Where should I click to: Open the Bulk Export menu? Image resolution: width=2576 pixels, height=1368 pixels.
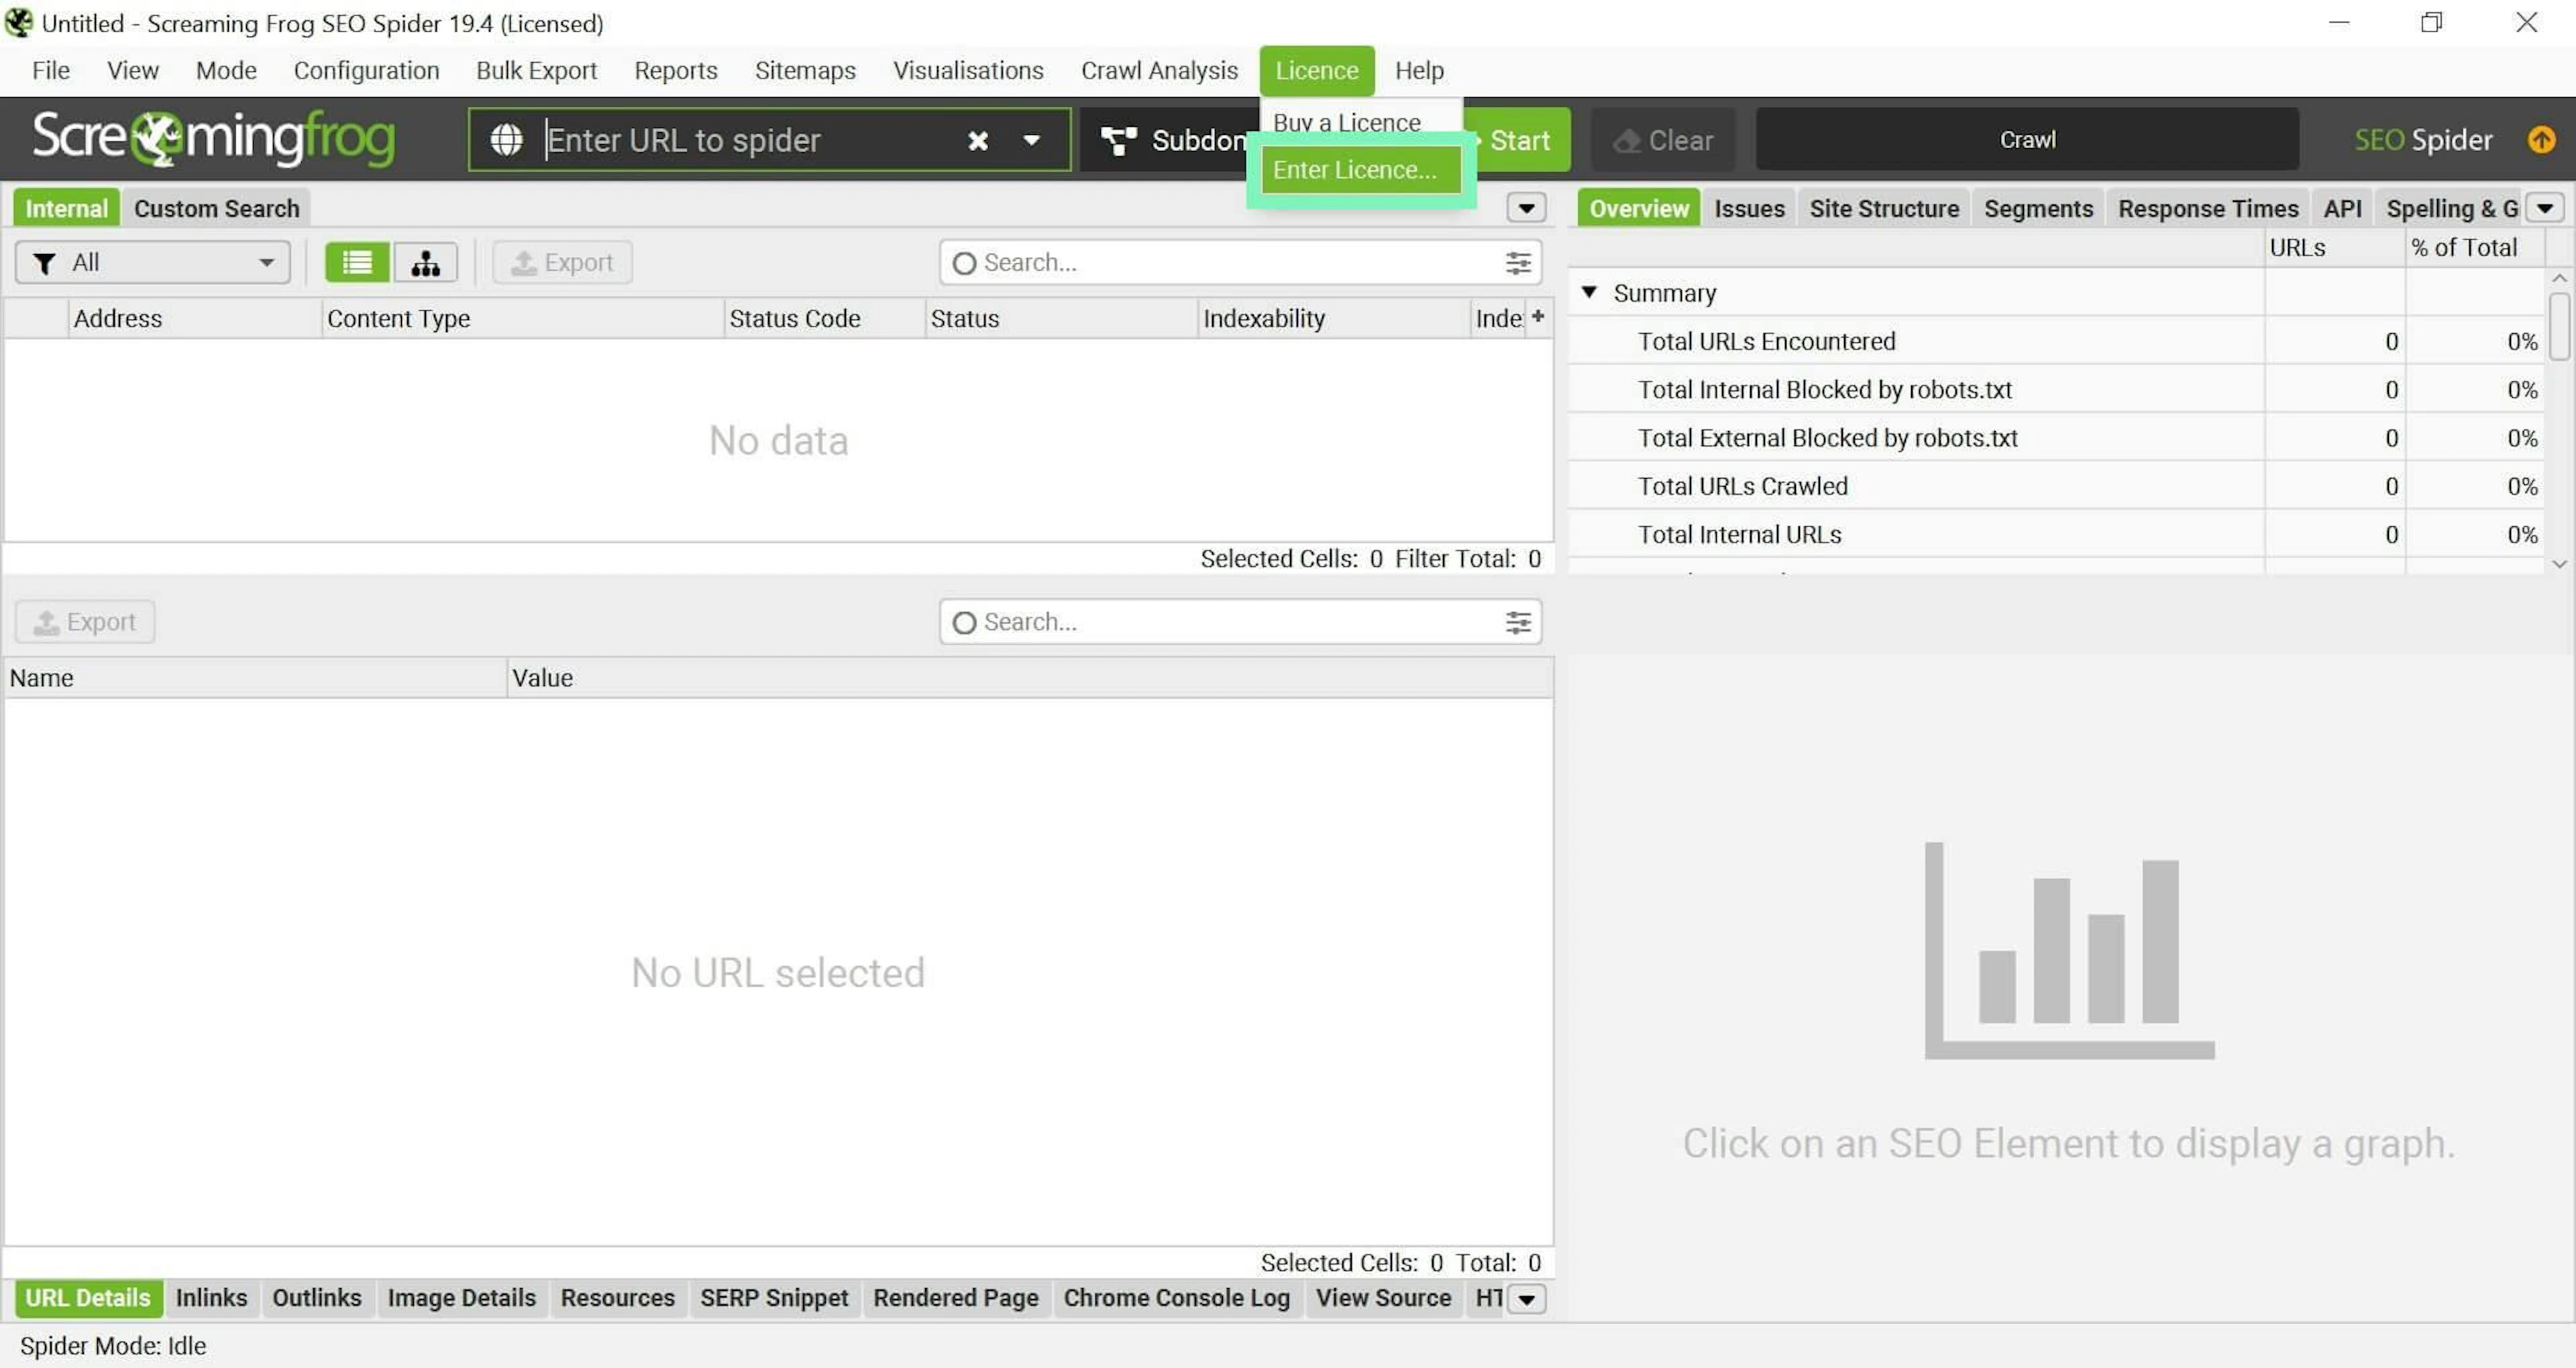pos(536,70)
